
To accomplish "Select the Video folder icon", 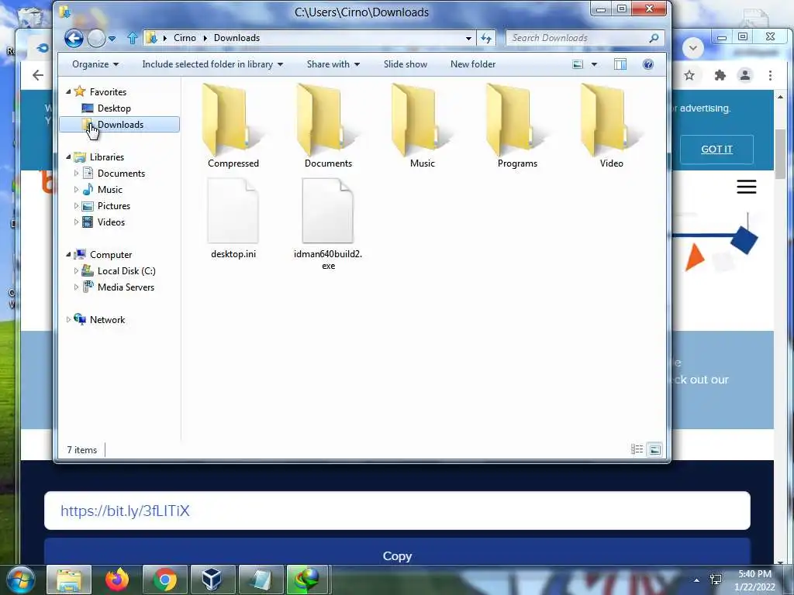I will click(612, 122).
